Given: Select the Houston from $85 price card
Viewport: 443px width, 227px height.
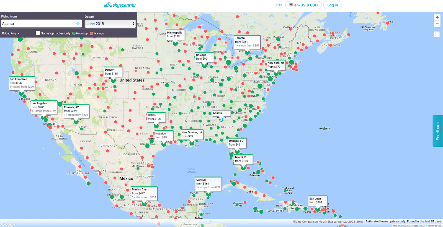Looking at the screenshot, I should 164,136.
